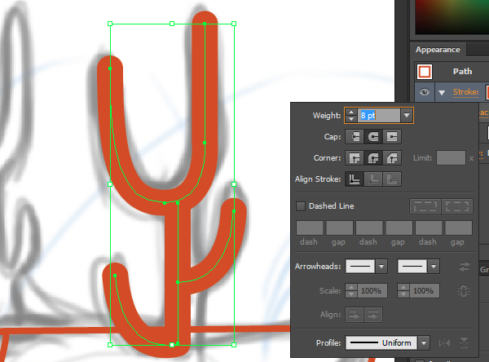Swap start and end arrowheads
Image resolution: width=489 pixels, height=362 pixels.
[464, 267]
